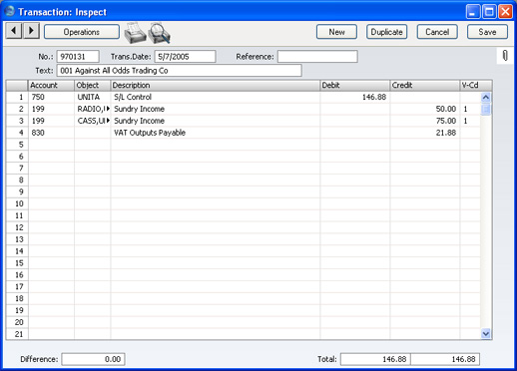The image size is (517, 371).
Task: Select Description column header
Action: pos(216,86)
